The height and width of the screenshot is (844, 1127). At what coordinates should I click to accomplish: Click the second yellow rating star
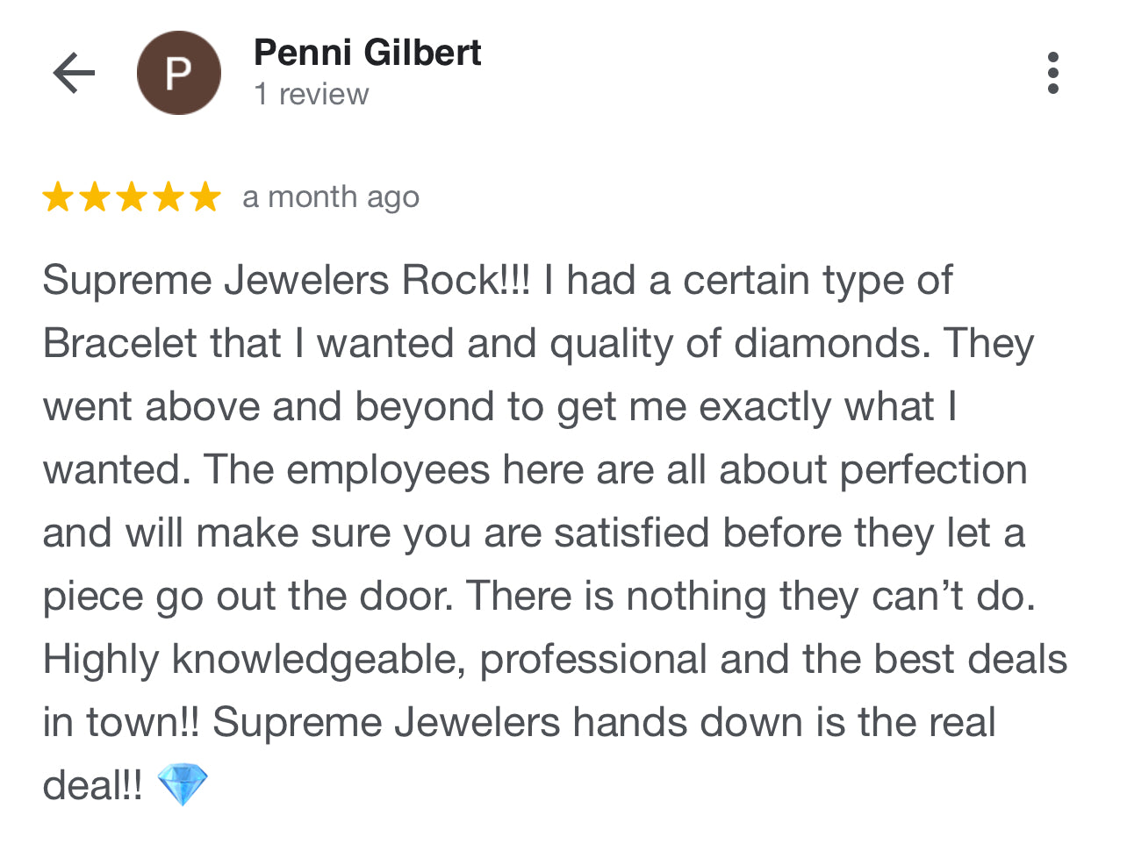click(x=95, y=197)
